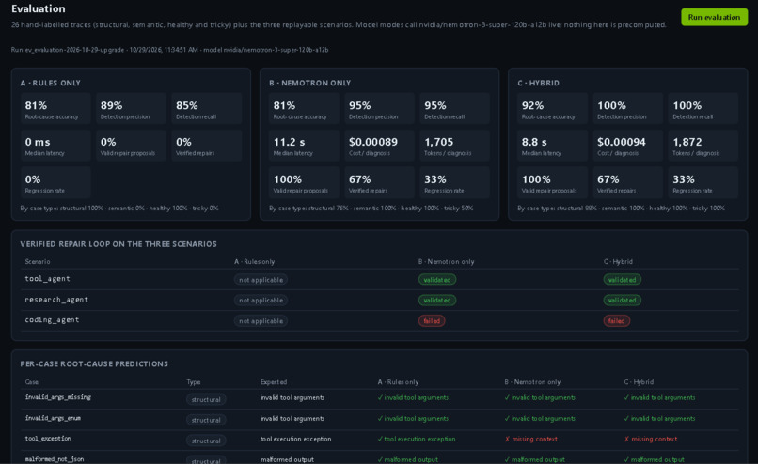This screenshot has width=758, height=464.
Task: Click Hybrid 'validated' badge for tool_agent
Action: tap(623, 280)
